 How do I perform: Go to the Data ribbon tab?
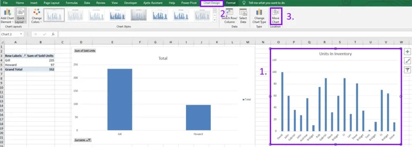point(87,3)
